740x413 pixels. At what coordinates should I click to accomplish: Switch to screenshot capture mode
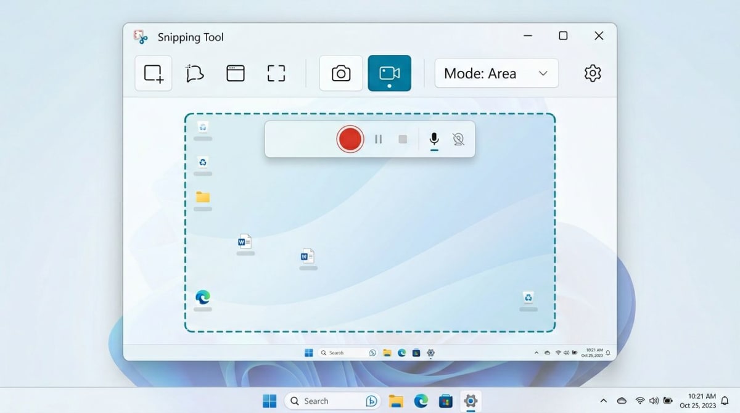click(340, 73)
